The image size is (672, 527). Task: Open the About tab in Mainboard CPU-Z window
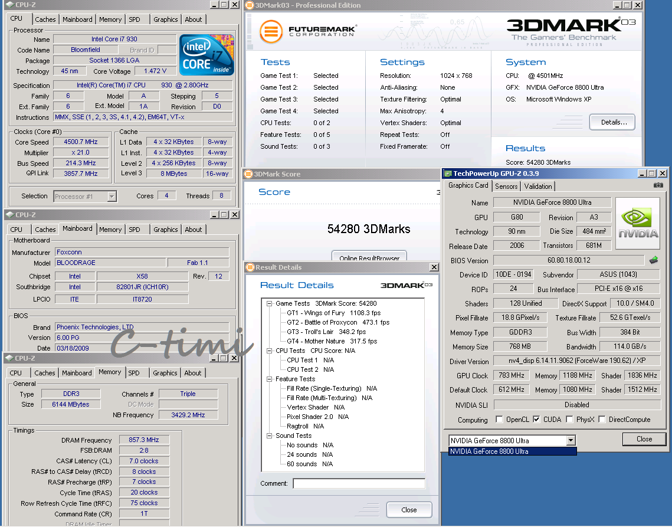click(x=194, y=230)
